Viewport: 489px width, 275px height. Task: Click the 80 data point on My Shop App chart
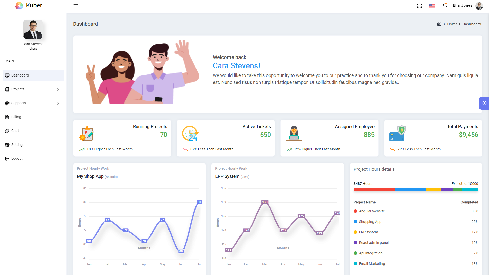point(199,202)
